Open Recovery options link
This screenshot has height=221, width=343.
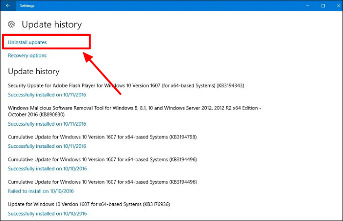27,55
